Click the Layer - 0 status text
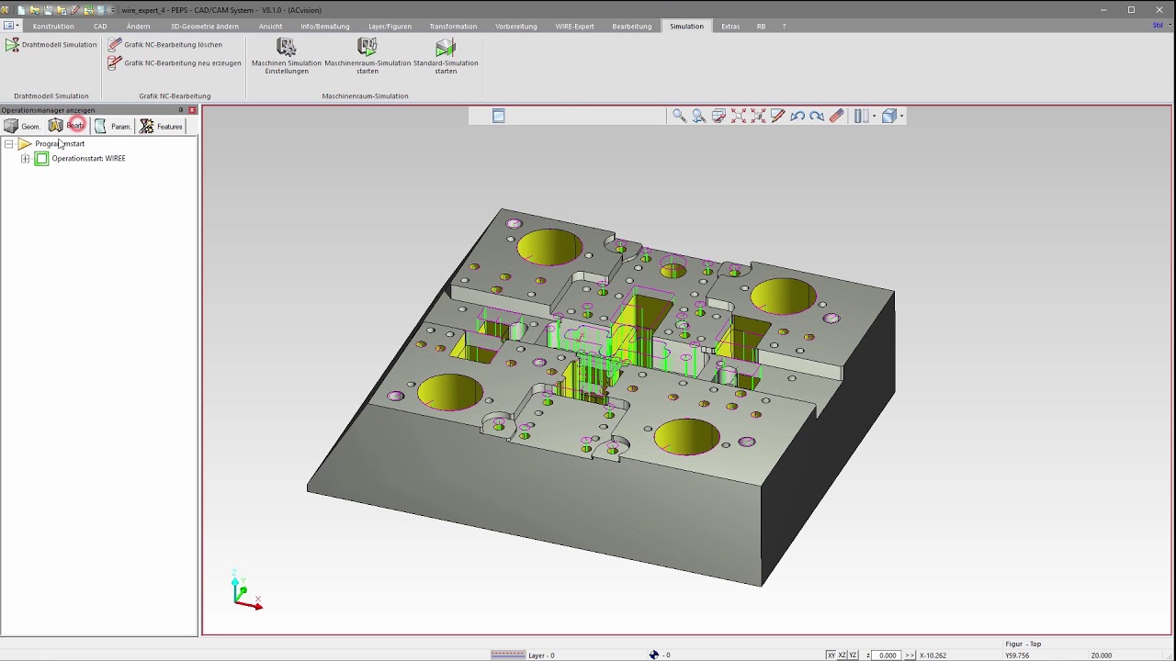 pyautogui.click(x=541, y=655)
